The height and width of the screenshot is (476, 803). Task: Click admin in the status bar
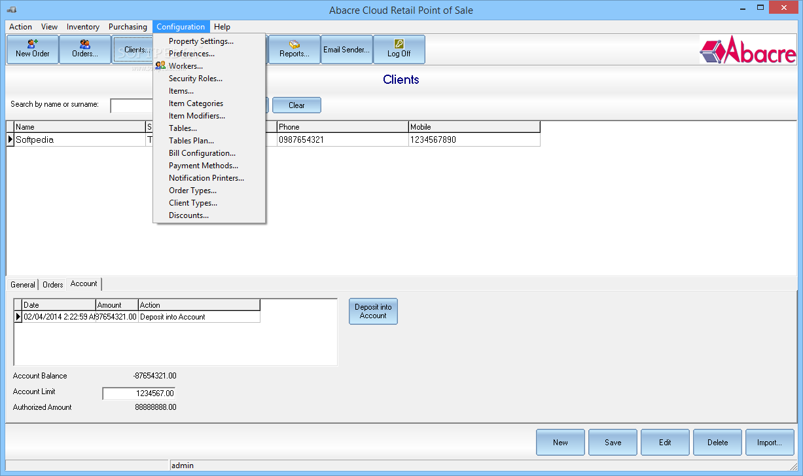pos(183,466)
